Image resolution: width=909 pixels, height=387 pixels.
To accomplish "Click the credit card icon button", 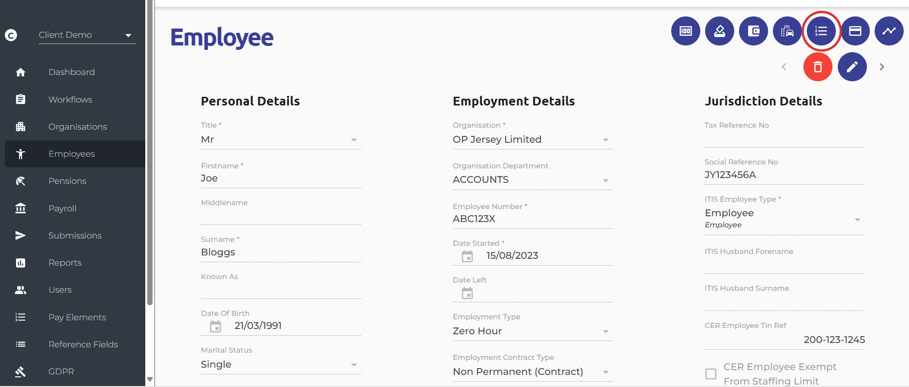I will coord(855,31).
